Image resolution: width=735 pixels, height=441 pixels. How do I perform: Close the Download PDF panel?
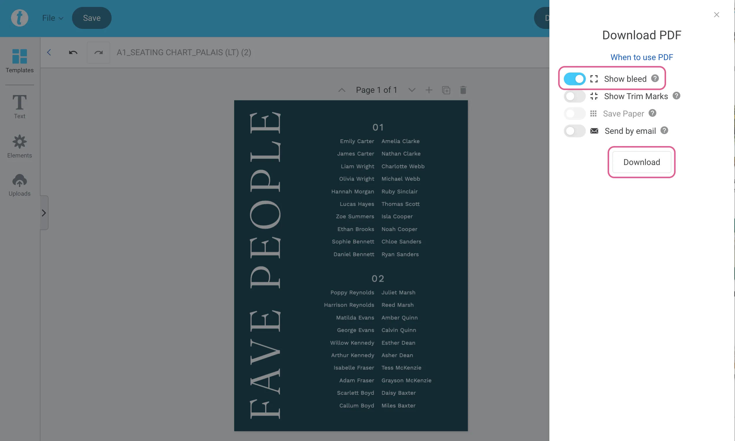coord(716,14)
